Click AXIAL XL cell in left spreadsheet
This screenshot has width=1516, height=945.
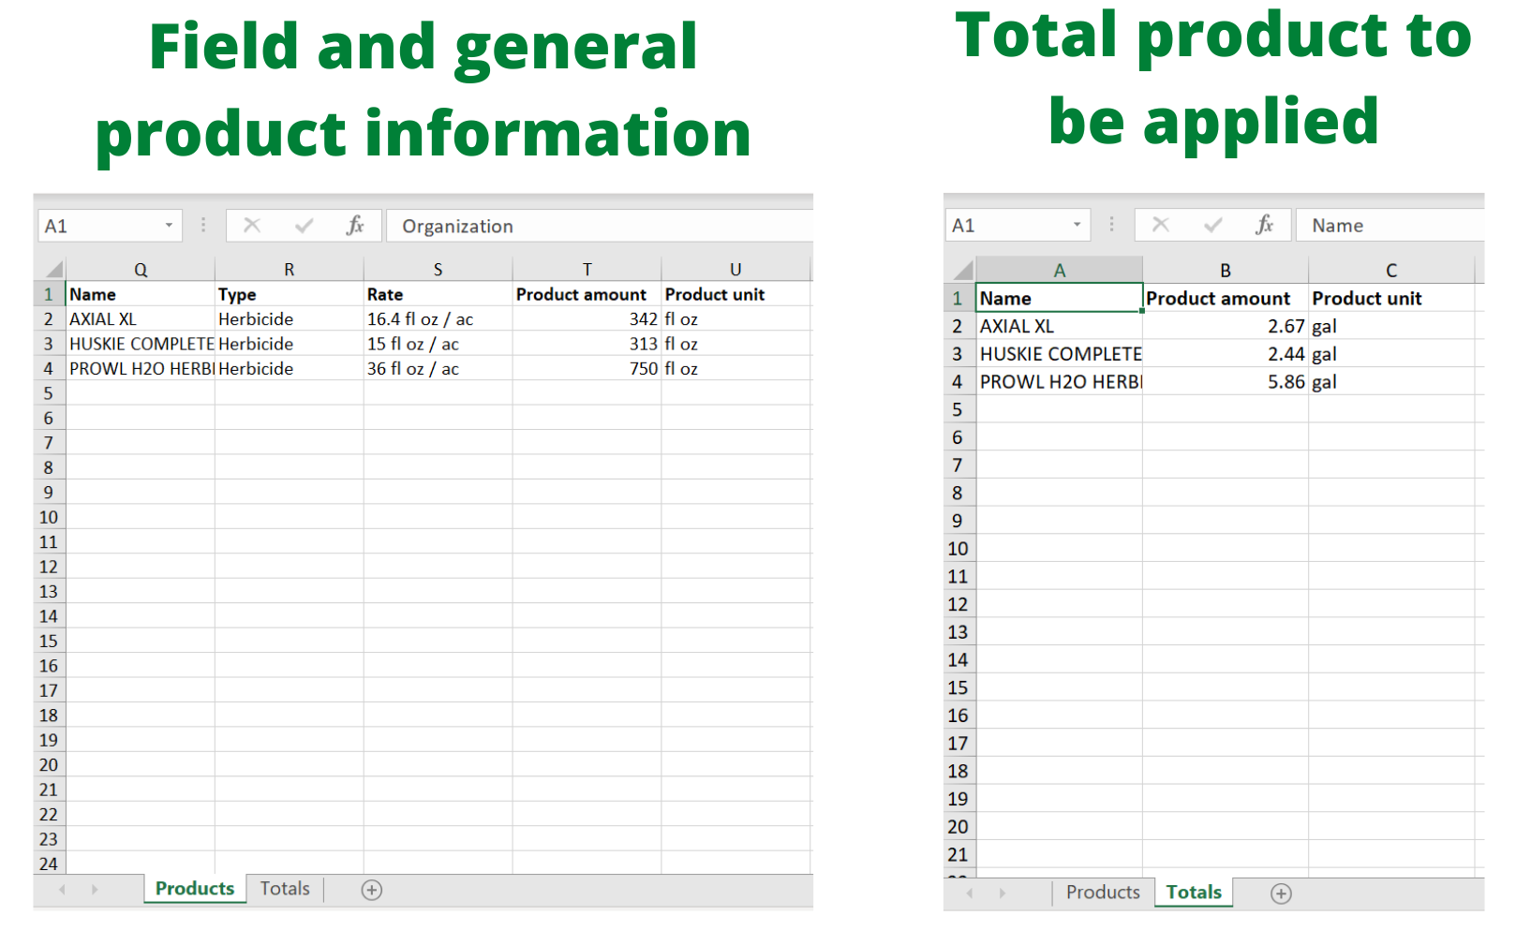coord(141,319)
